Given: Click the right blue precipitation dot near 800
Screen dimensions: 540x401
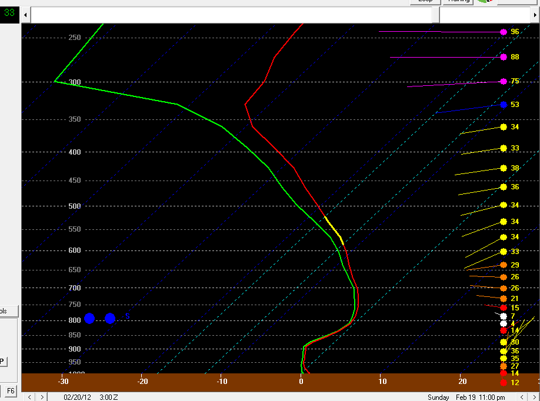Looking at the screenshot, I should click(110, 319).
